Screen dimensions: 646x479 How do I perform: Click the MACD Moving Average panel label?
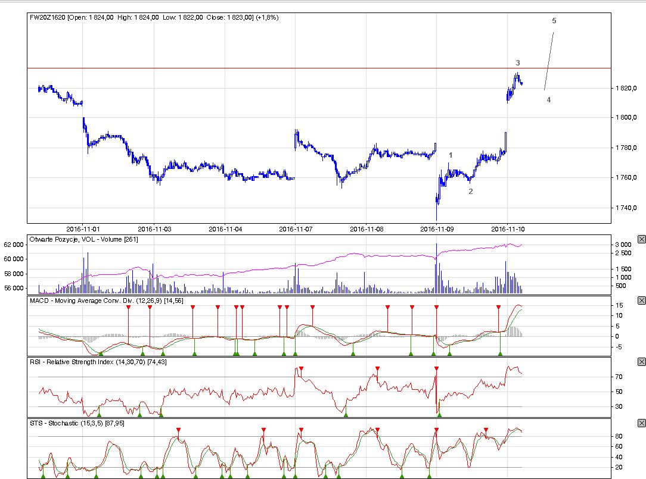[x=106, y=300]
